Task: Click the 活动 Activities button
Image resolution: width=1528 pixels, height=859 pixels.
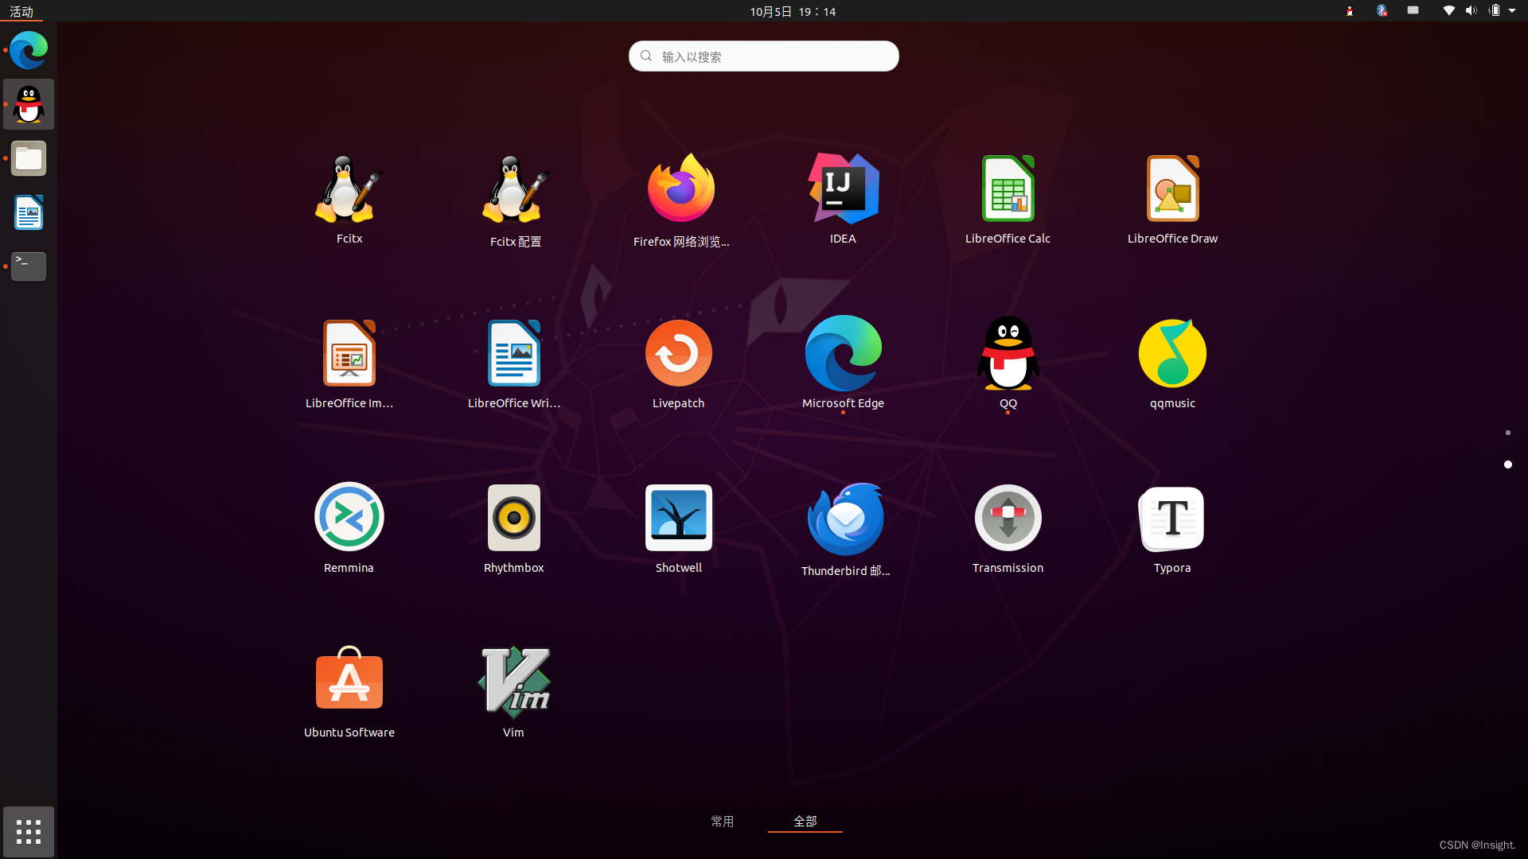Action: pyautogui.click(x=21, y=11)
